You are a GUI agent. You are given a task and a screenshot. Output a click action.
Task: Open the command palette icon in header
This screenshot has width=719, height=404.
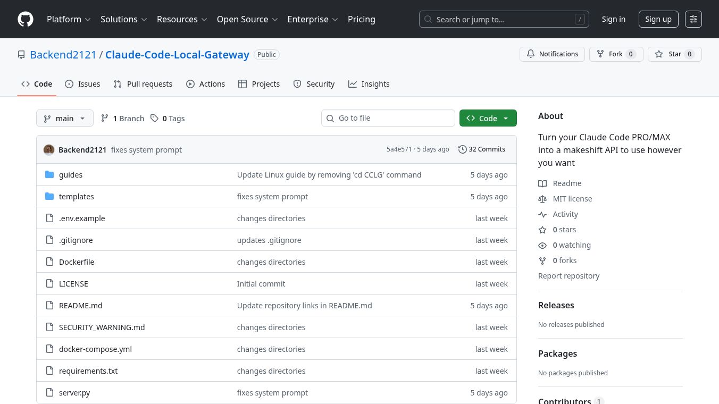pos(693,19)
